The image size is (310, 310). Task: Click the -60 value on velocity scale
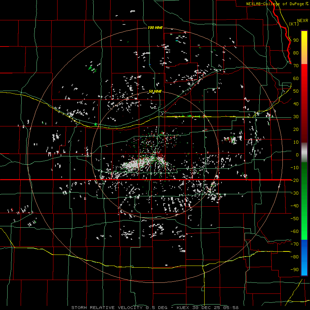pyautogui.click(x=294, y=231)
